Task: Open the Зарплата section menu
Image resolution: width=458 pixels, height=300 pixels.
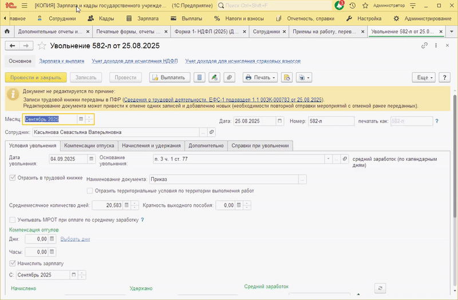Action: (143, 18)
